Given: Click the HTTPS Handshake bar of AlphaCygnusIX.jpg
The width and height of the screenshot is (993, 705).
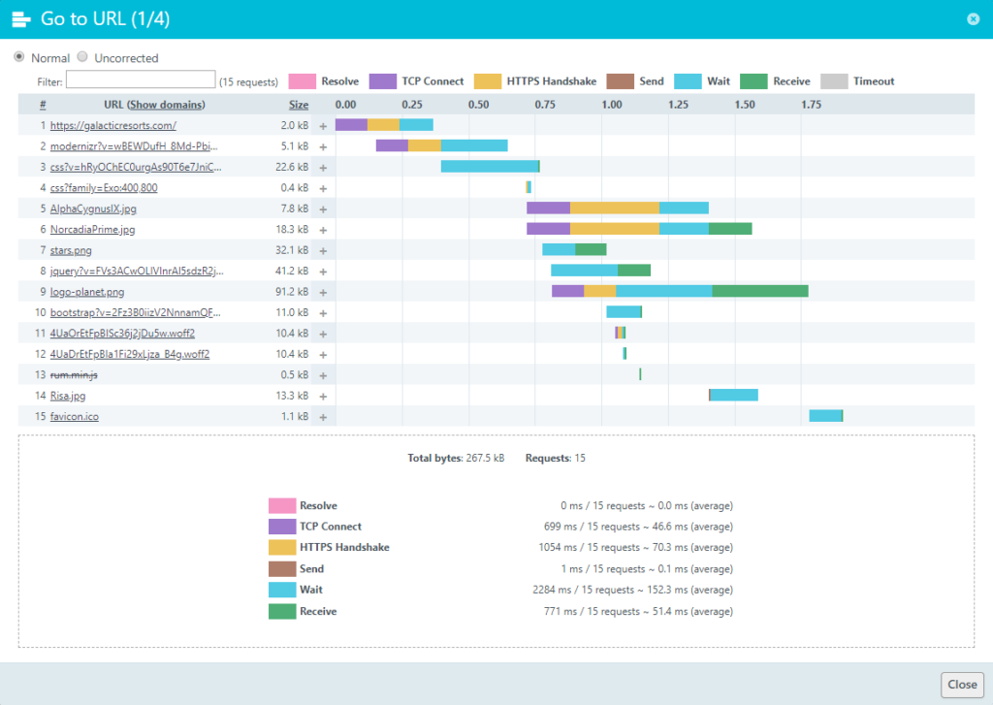Looking at the screenshot, I should [614, 208].
